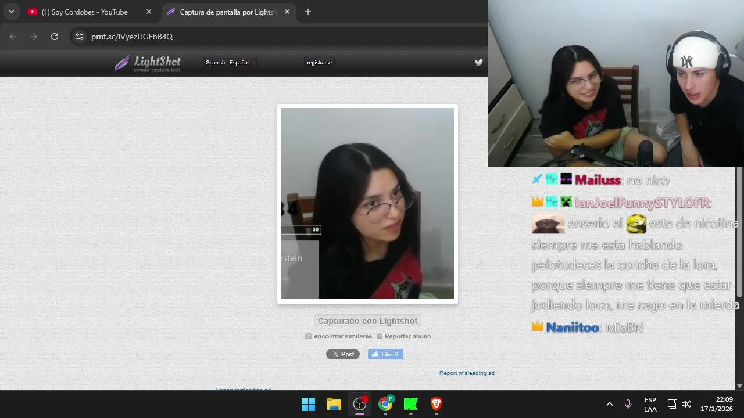744x418 pixels.
Task: Click the registrarse link
Action: click(320, 62)
